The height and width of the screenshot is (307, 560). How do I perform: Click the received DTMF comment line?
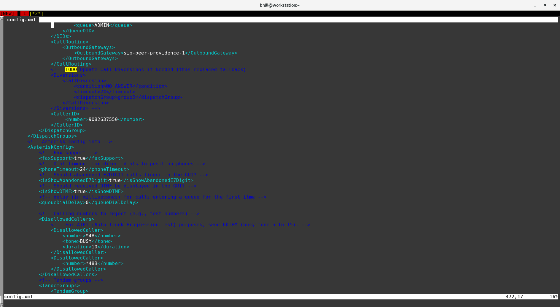pos(118,186)
